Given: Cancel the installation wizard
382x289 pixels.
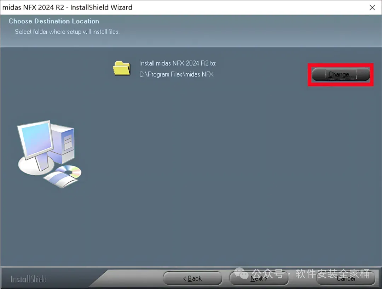Looking at the screenshot, I should (346, 278).
